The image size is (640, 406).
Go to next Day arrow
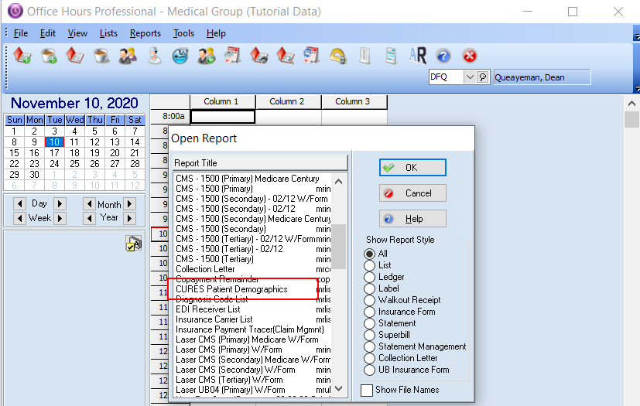click(60, 203)
